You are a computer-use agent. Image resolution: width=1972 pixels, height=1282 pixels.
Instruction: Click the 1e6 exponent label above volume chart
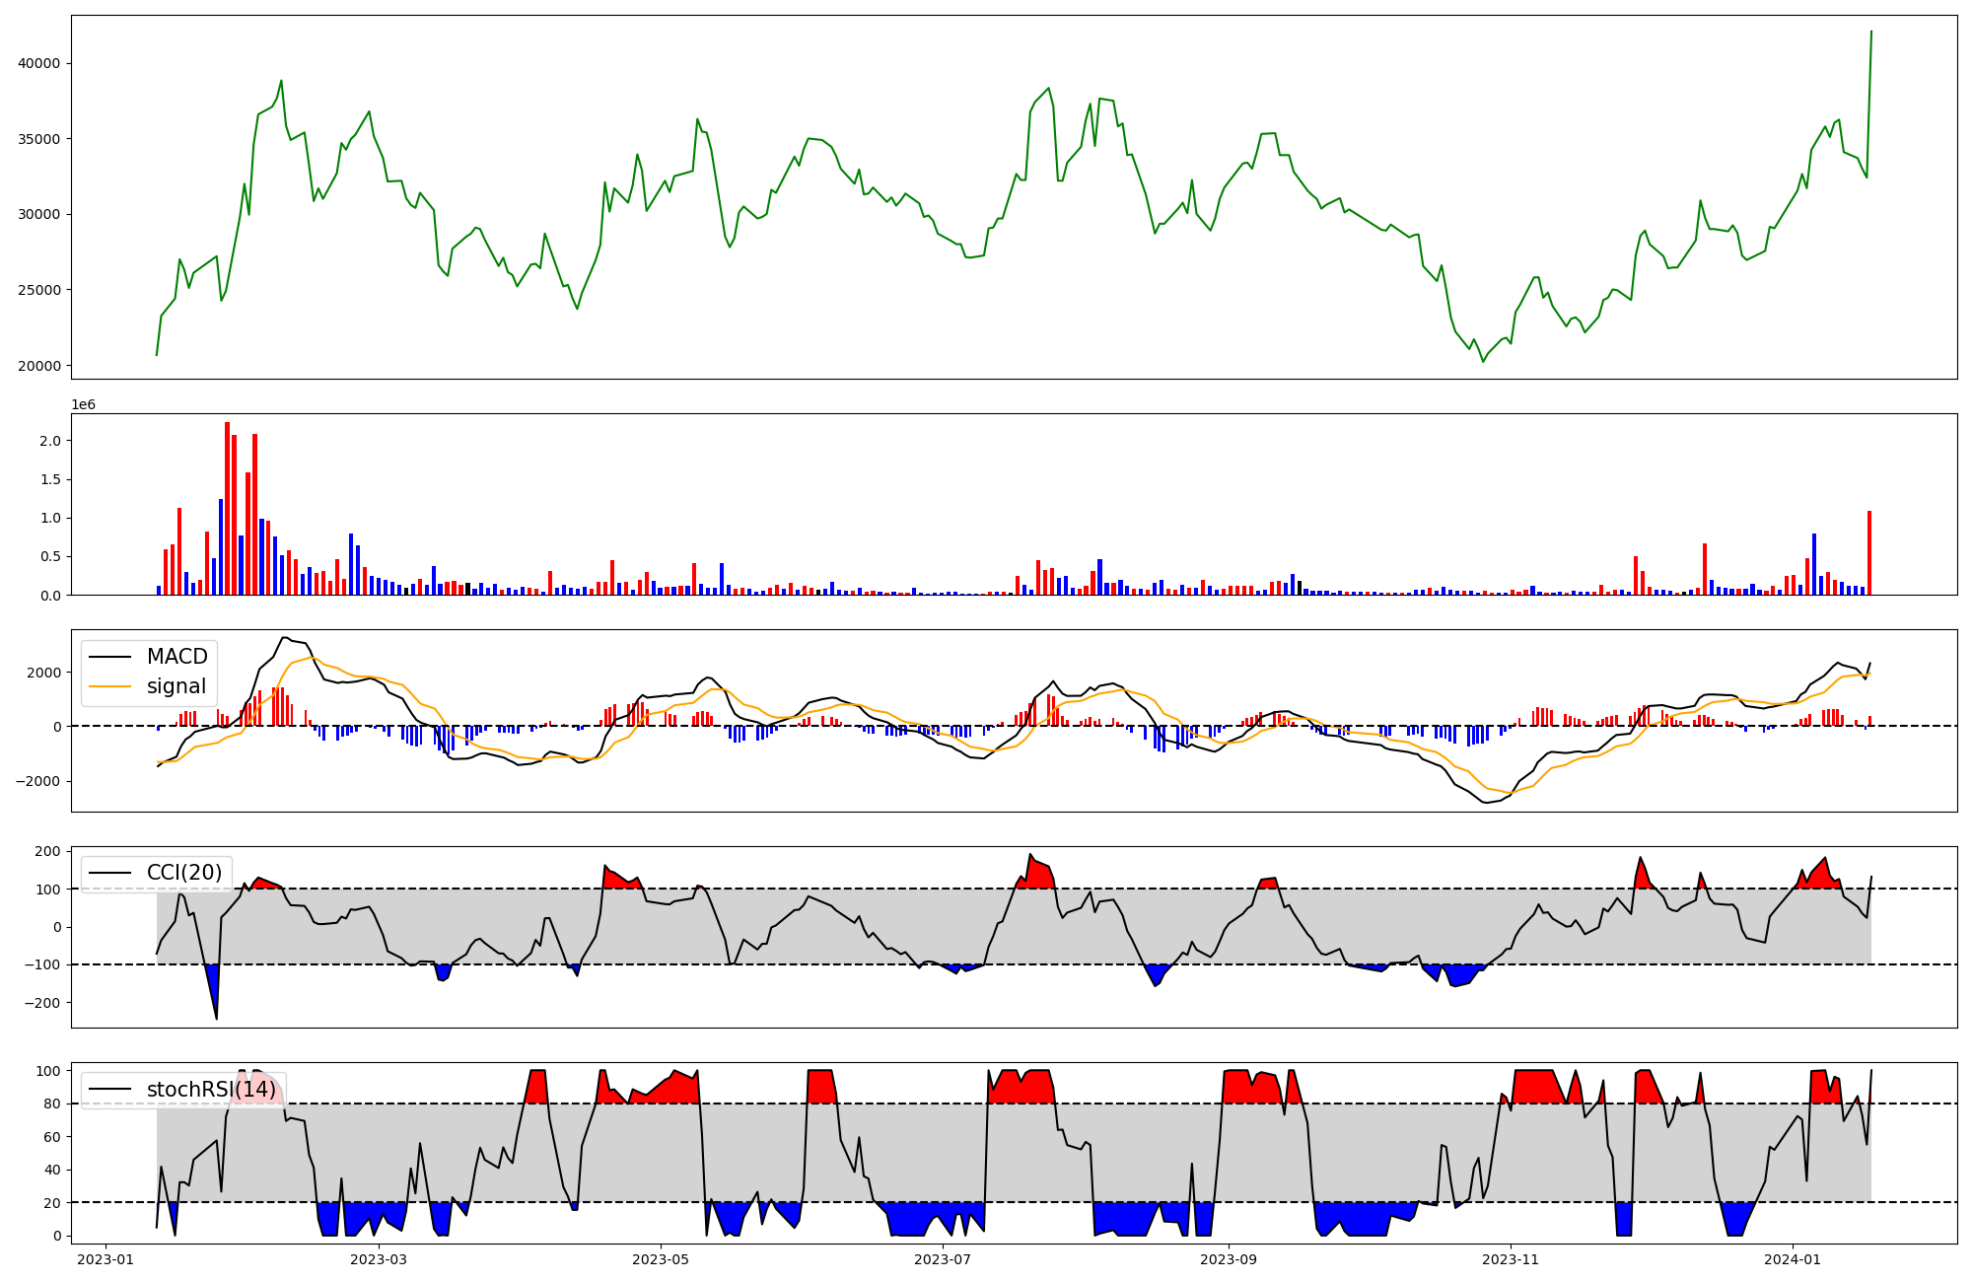[x=83, y=405]
